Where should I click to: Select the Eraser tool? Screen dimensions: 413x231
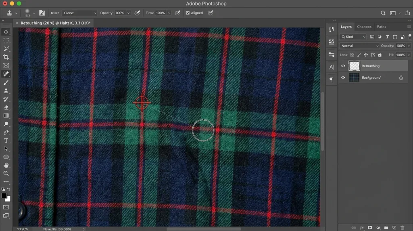(6, 107)
